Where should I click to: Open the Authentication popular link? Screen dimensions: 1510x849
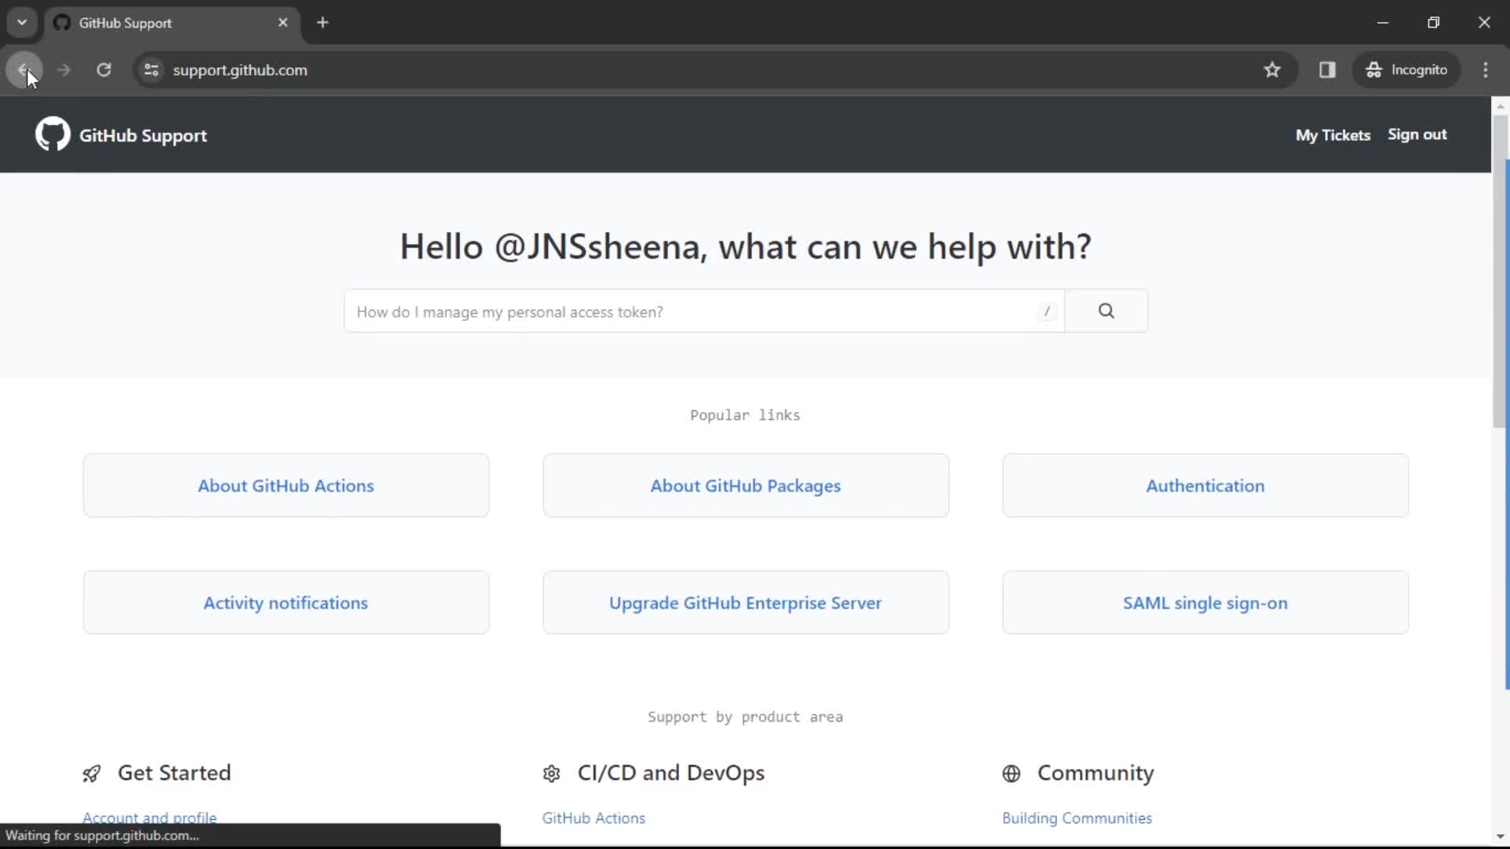coord(1206,486)
